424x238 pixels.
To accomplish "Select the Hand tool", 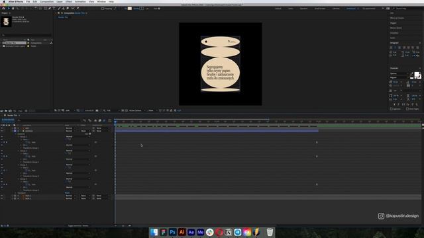I will pyautogui.click(x=13, y=9).
